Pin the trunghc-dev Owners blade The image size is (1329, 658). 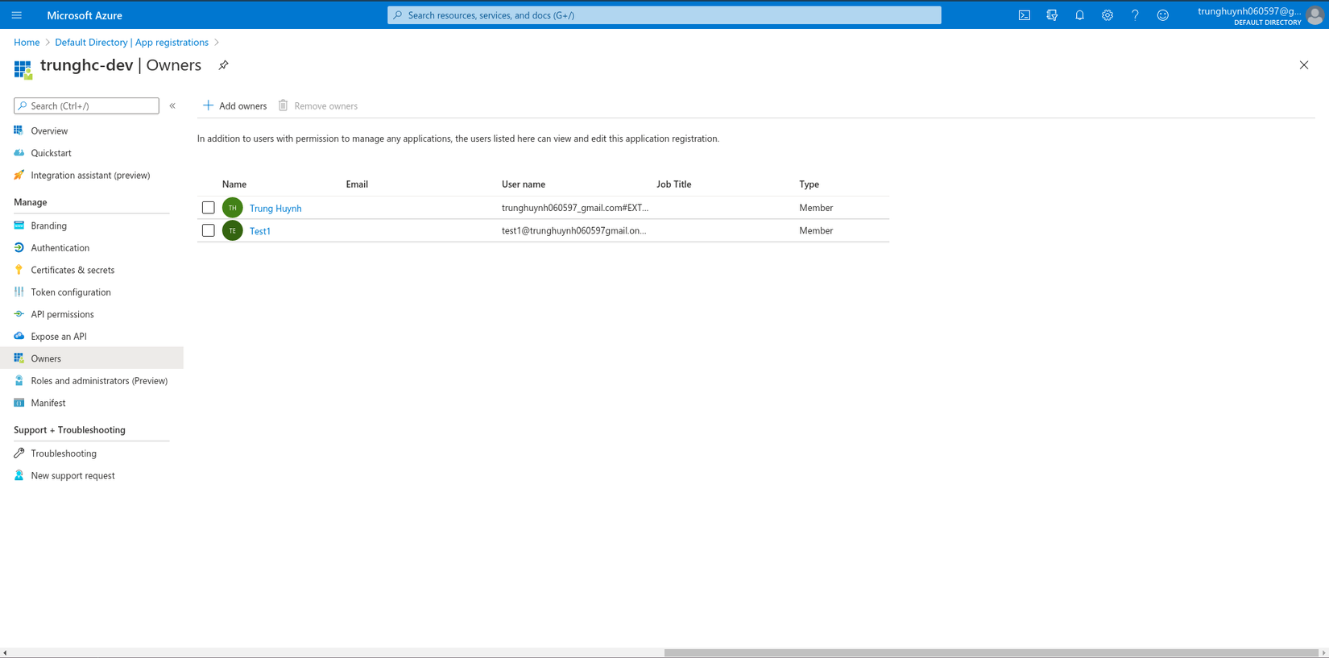point(224,65)
